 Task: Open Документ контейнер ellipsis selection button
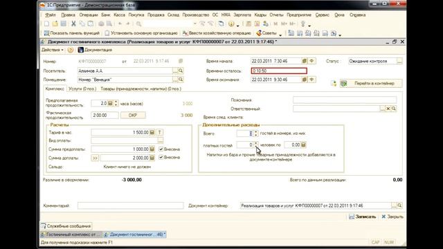click(394, 205)
